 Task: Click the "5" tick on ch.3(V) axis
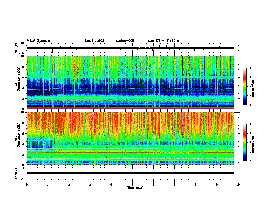pyautogui.click(x=24, y=168)
